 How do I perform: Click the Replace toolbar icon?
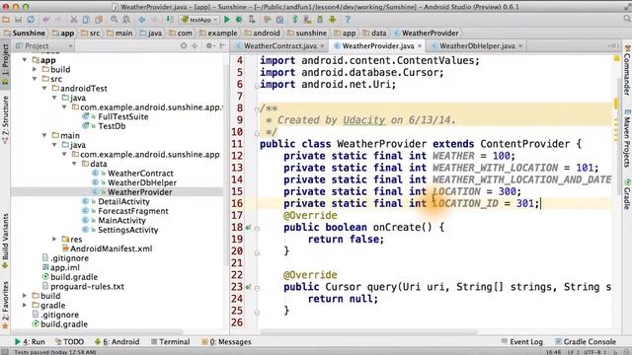click(x=126, y=20)
